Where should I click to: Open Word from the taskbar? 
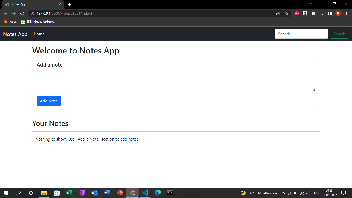tap(107, 193)
